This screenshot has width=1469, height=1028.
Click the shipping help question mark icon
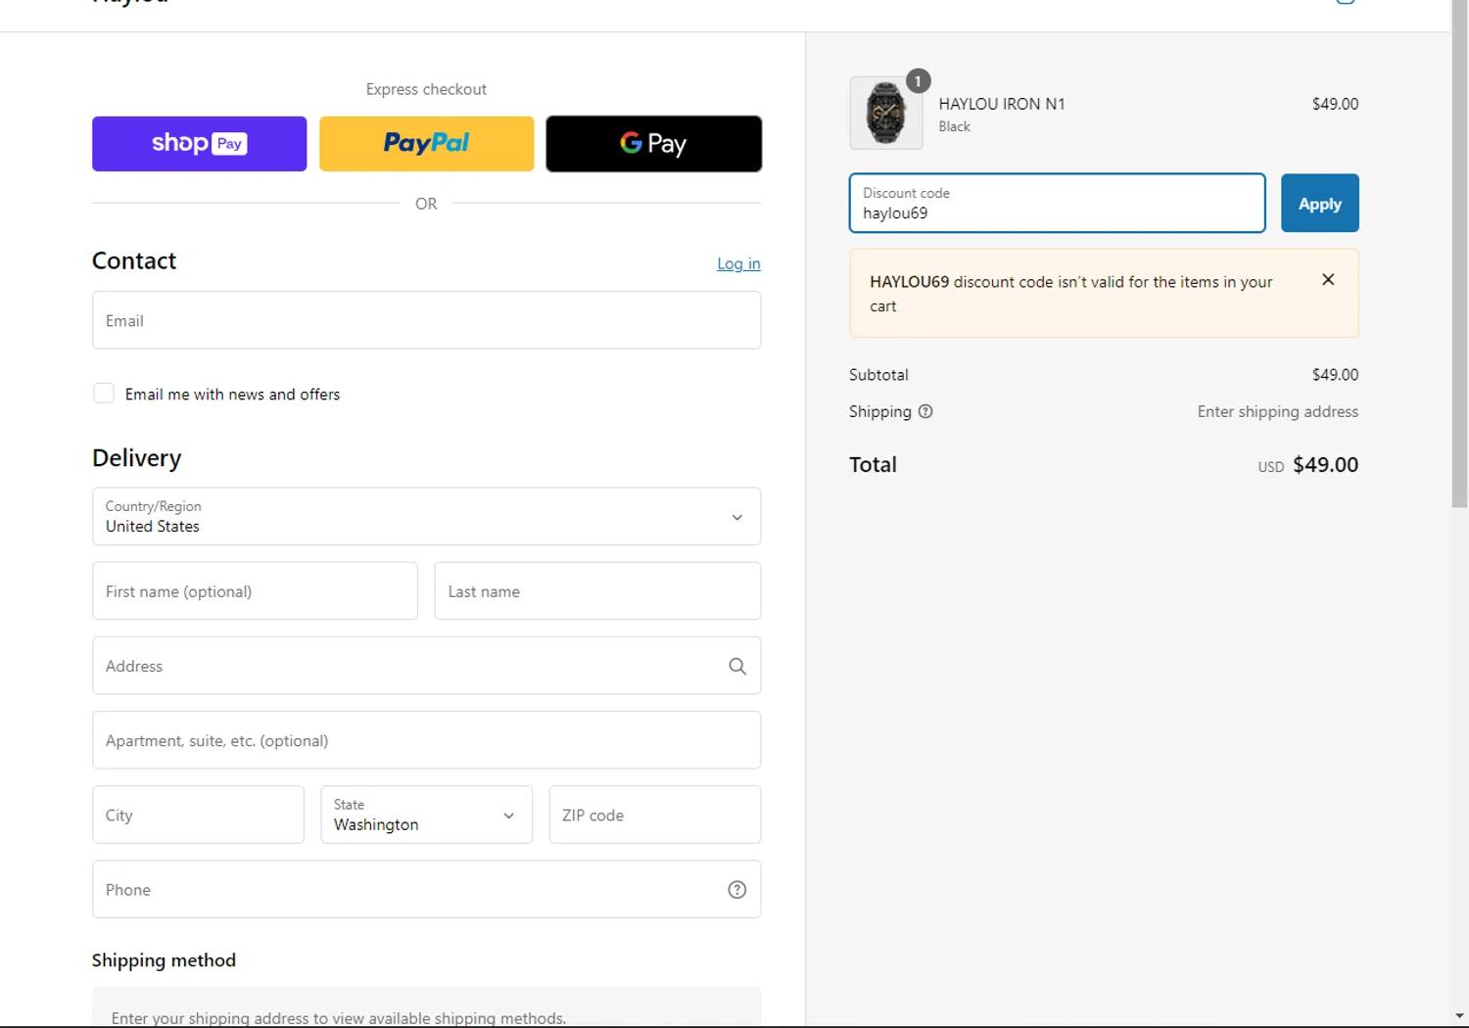tap(925, 412)
